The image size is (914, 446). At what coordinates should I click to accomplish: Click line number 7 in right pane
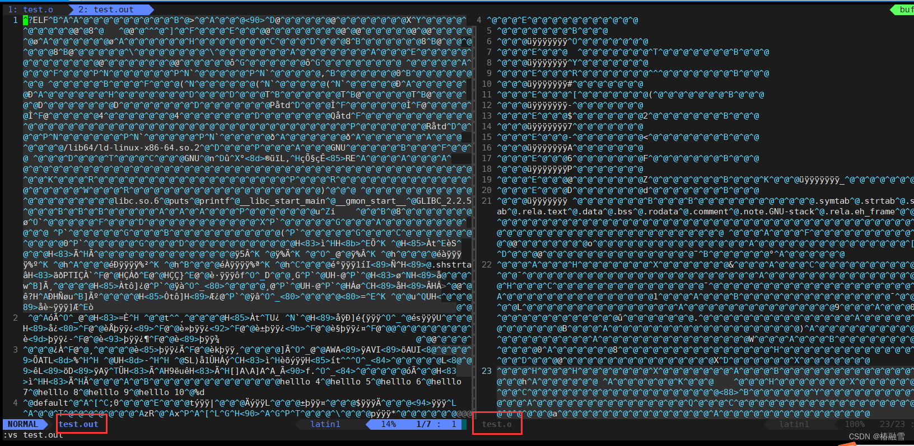click(489, 52)
